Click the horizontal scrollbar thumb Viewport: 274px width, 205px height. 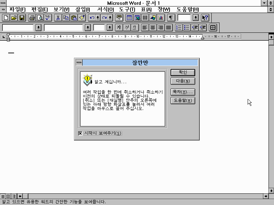tap(25, 196)
